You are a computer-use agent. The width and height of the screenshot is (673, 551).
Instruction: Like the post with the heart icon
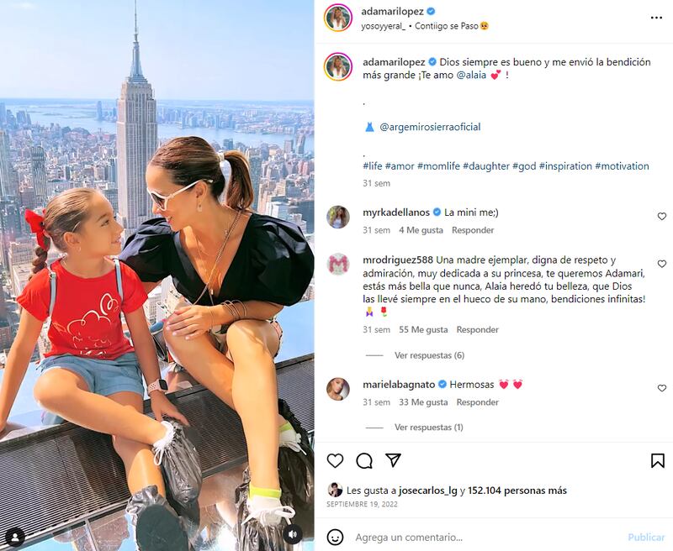pos(335,460)
